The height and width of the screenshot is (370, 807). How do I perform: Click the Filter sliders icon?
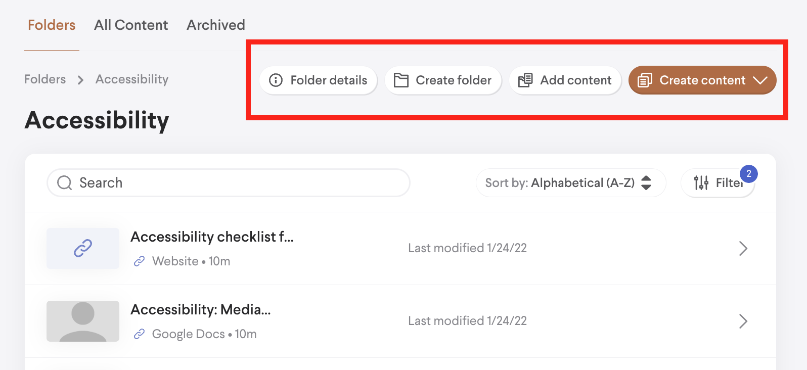[x=701, y=182]
